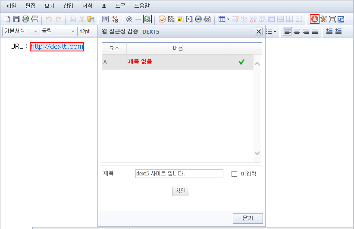
Task: Click the select all text icon
Action: click(106, 19)
